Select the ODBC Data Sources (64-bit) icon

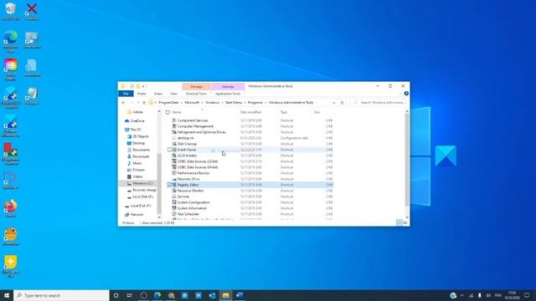174,167
